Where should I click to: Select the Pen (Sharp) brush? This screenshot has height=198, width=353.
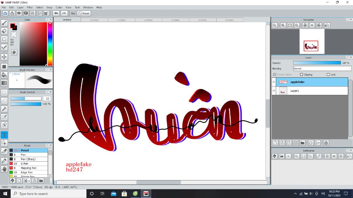pos(28,159)
